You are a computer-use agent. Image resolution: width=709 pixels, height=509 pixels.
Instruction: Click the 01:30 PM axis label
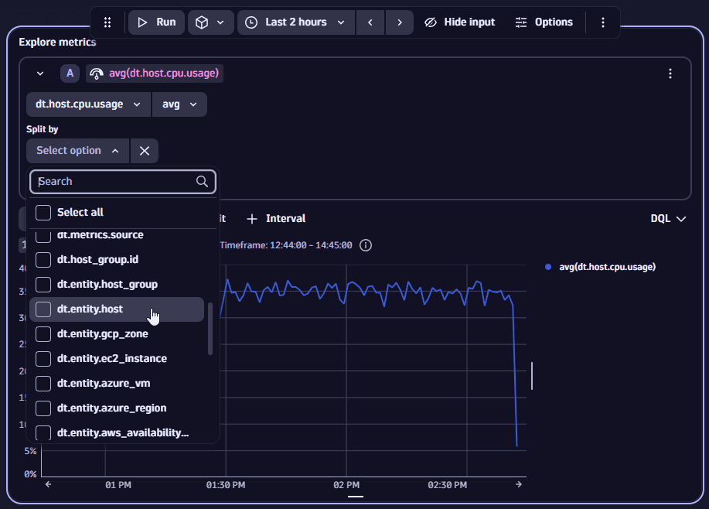point(226,485)
